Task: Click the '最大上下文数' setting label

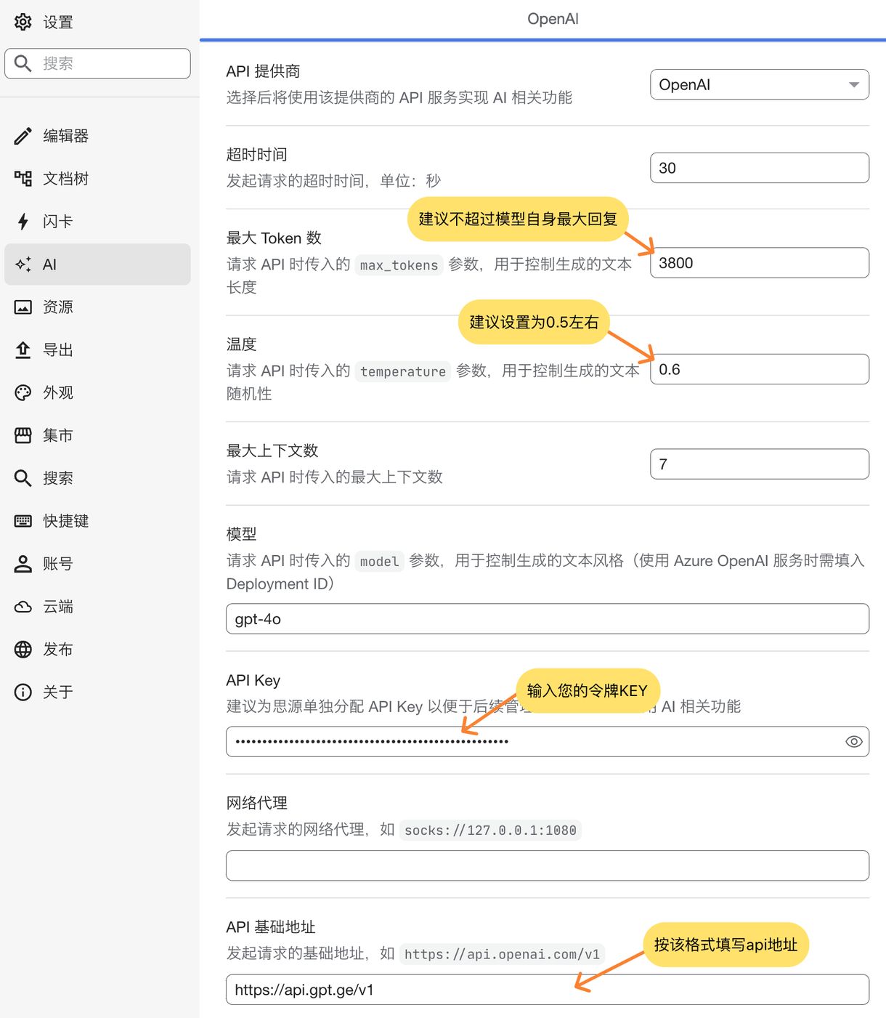Action: [272, 451]
